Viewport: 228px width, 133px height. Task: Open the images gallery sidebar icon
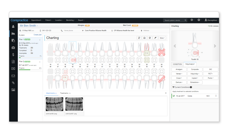coord(13,90)
